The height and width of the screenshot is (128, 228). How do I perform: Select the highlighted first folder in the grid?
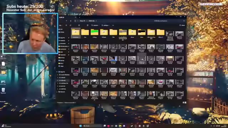[76, 33]
